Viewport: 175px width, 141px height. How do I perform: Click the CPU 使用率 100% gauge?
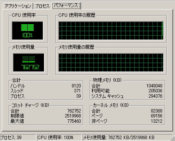pos(28,31)
